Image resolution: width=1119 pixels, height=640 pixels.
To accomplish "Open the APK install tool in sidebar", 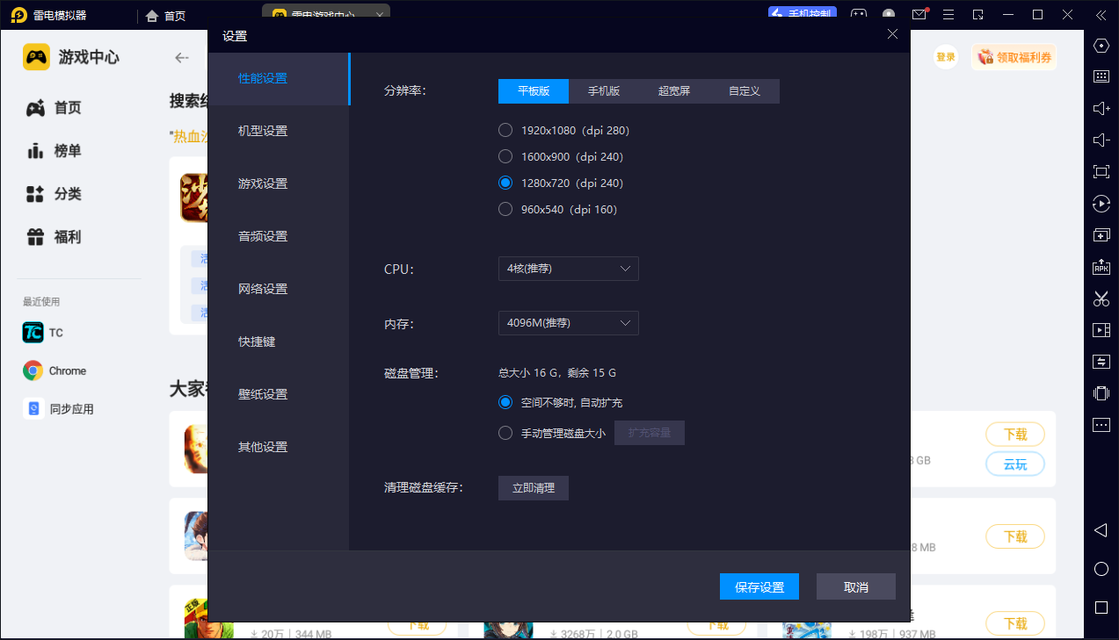I will [x=1101, y=266].
